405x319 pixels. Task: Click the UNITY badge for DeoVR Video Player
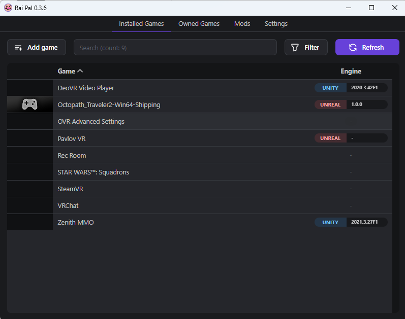click(x=330, y=88)
